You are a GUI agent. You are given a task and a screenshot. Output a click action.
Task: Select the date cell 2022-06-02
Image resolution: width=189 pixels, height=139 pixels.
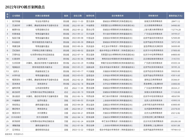click(78, 101)
